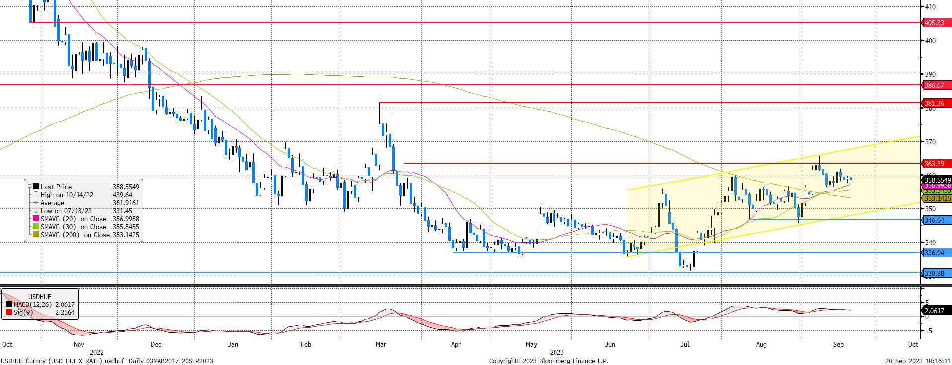This screenshot has width=952, height=365.
Task: Click the red 386.67 price level flag
Action: [936, 85]
